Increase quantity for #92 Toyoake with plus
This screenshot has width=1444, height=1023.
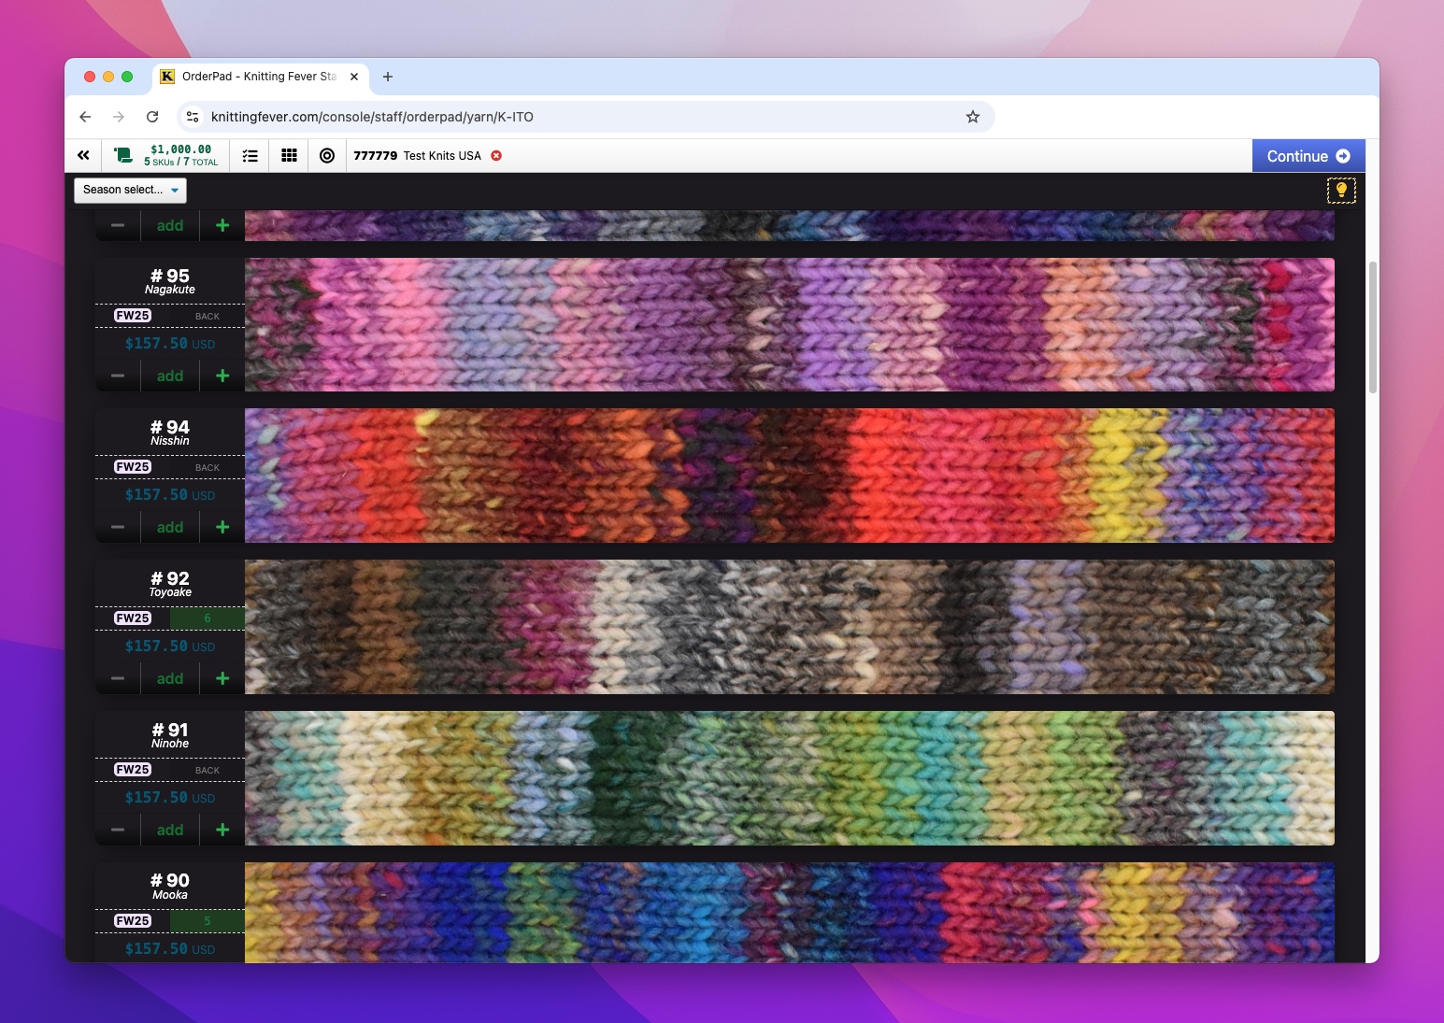(x=222, y=678)
